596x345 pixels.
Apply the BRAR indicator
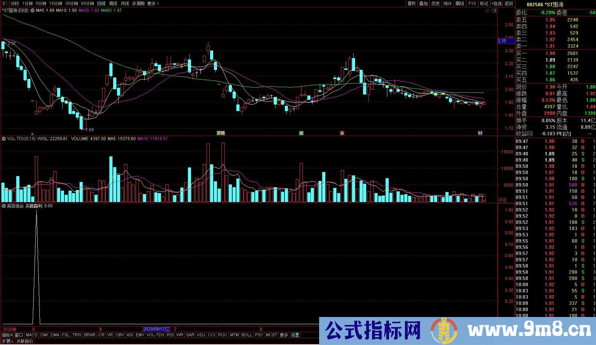pos(90,335)
